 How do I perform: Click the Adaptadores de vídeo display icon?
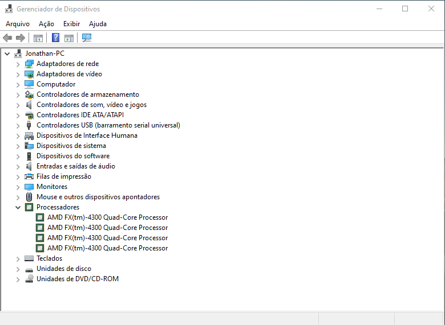pyautogui.click(x=29, y=74)
